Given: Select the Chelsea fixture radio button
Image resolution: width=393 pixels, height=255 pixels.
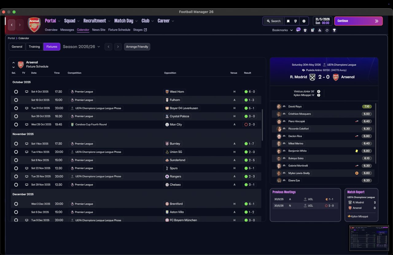Looking at the screenshot, I should coord(16,185).
